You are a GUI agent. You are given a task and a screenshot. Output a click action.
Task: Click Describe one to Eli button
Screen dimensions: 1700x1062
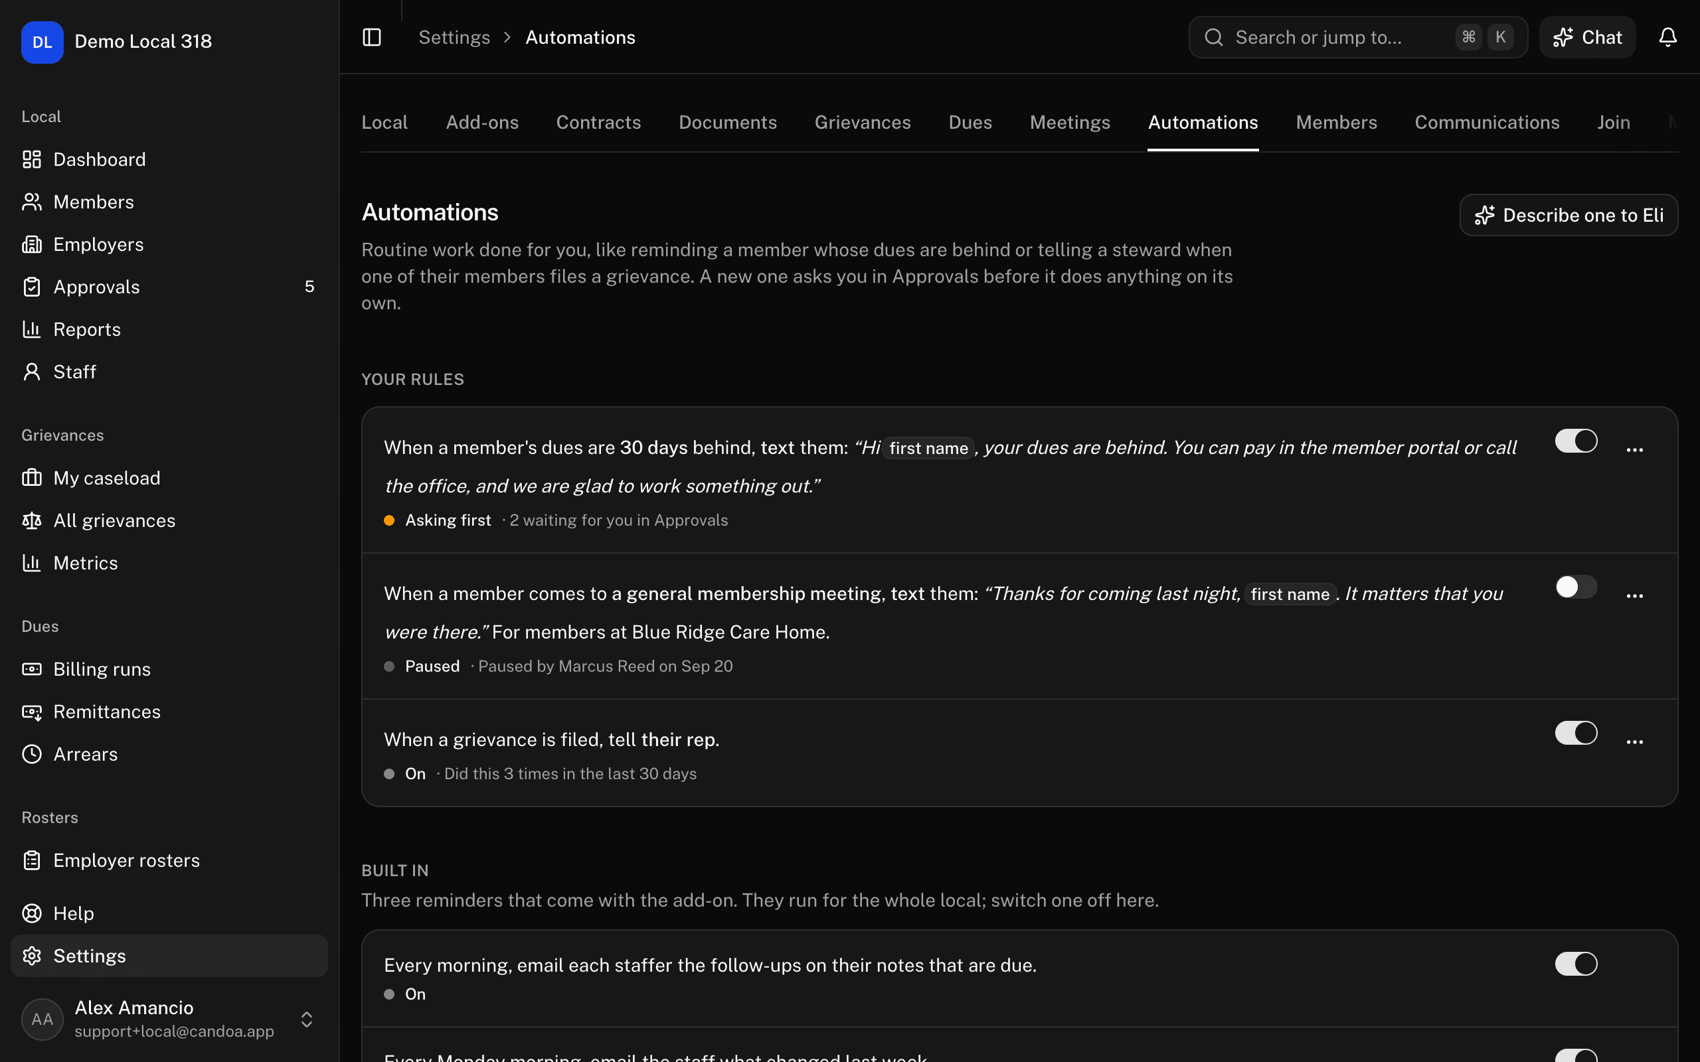tap(1569, 215)
